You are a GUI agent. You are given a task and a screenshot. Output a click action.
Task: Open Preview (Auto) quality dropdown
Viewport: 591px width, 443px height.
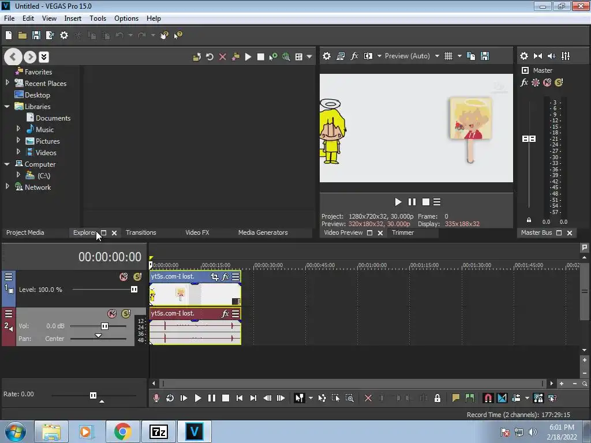[437, 56]
